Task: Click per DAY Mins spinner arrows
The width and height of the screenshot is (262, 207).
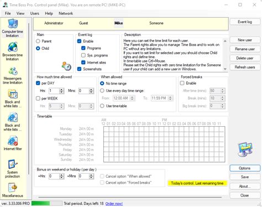Action: 91,91
